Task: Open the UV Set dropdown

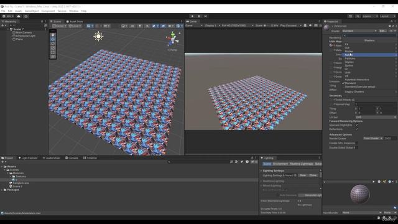Action: [x=376, y=117]
